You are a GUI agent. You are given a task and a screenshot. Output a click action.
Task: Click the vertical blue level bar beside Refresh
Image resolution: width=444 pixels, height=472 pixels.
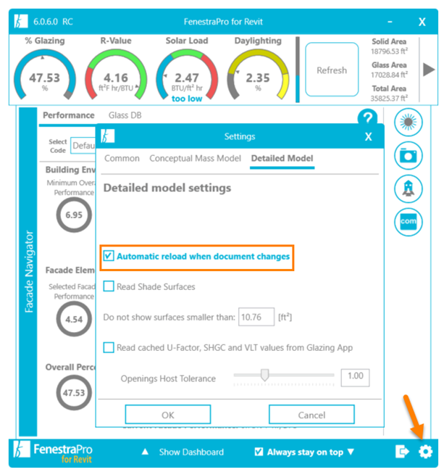(298, 70)
